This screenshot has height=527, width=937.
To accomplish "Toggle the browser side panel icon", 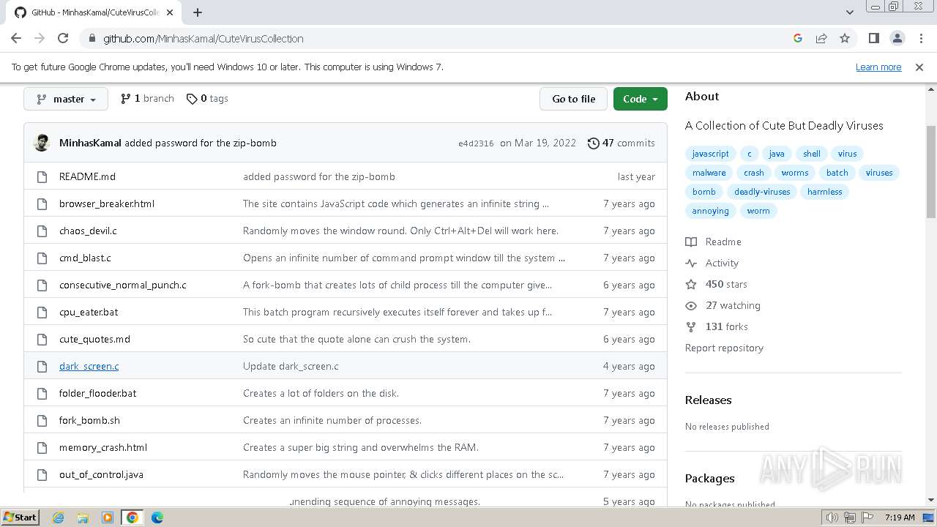I will point(873,38).
